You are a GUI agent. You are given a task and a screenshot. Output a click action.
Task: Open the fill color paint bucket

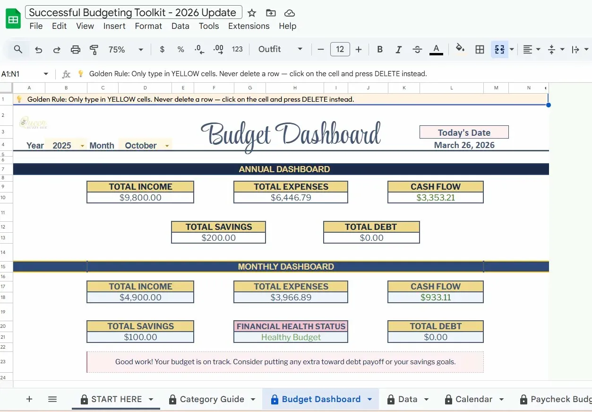pyautogui.click(x=460, y=49)
